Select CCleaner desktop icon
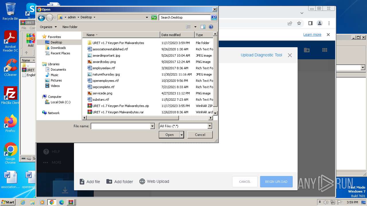 10,68
